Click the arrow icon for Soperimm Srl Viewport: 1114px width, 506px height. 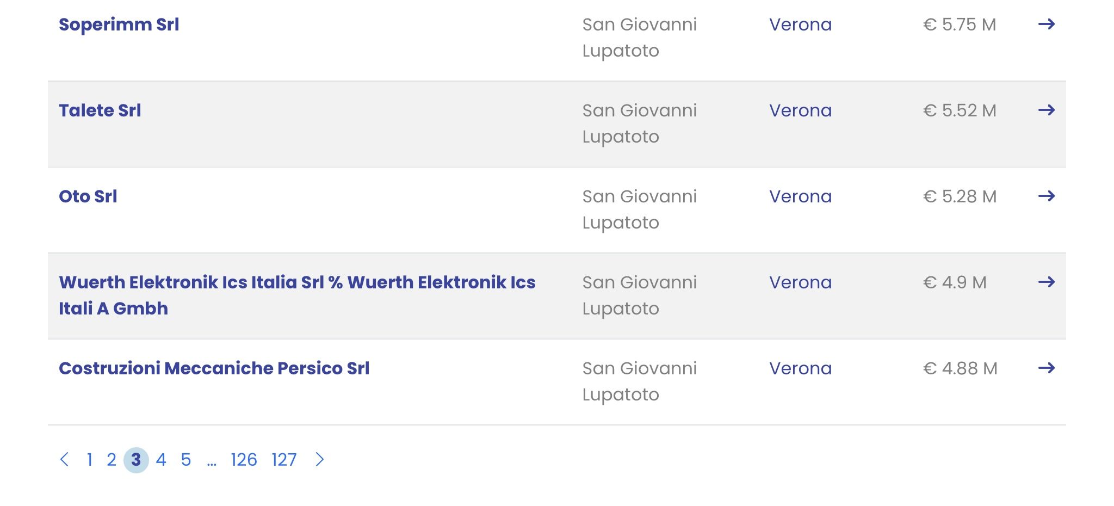1047,24
